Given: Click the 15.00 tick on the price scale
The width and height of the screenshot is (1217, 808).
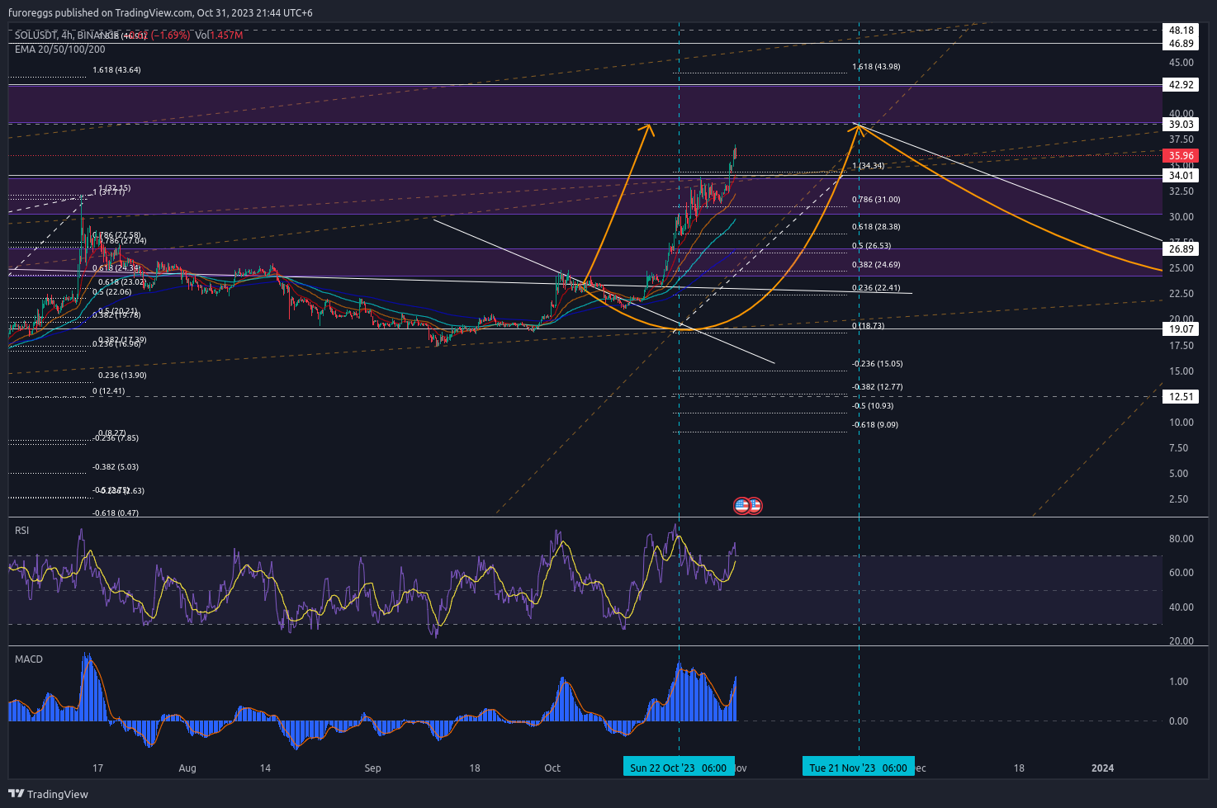Looking at the screenshot, I should (1181, 371).
